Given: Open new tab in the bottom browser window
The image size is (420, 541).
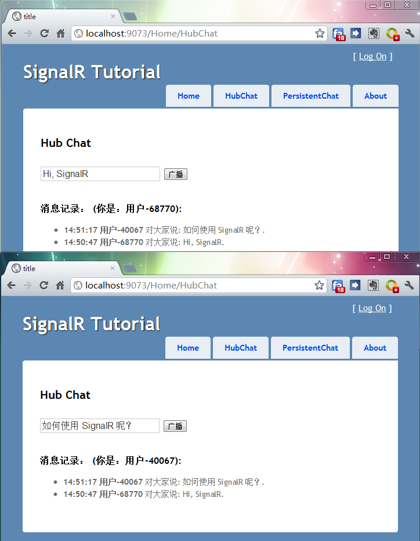Looking at the screenshot, I should point(130,268).
